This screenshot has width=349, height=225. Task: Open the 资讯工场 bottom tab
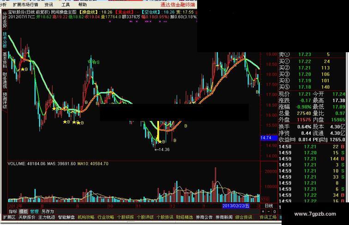pos(268,217)
